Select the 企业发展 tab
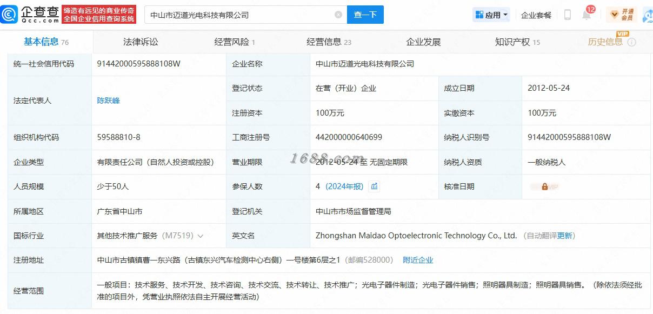This screenshot has width=653, height=314. tap(423, 42)
